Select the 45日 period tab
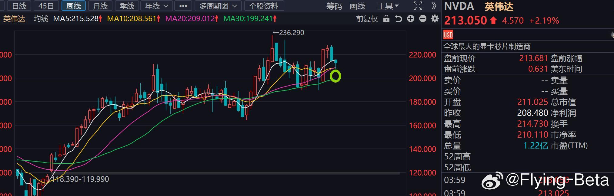 coord(46,6)
